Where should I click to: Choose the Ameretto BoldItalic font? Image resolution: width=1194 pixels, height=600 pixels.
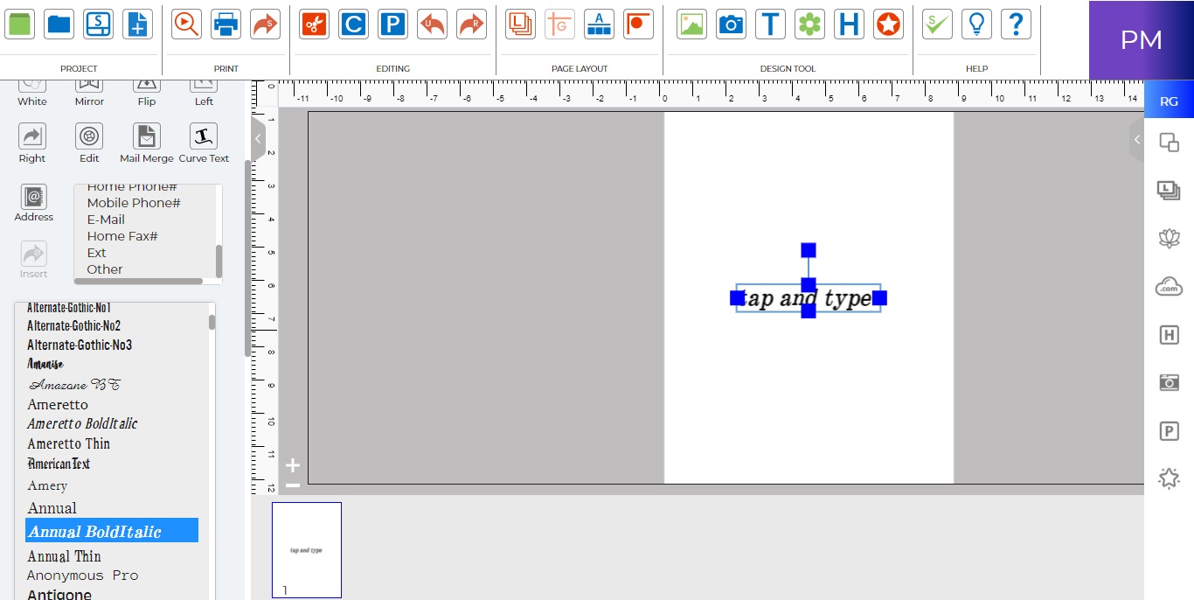click(x=82, y=423)
